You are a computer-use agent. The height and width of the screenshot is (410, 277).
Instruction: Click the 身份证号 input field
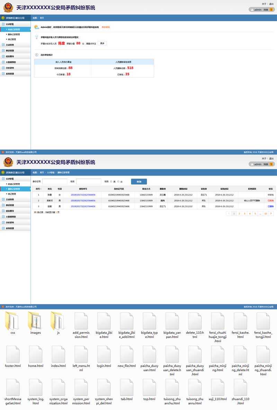tap(55, 181)
